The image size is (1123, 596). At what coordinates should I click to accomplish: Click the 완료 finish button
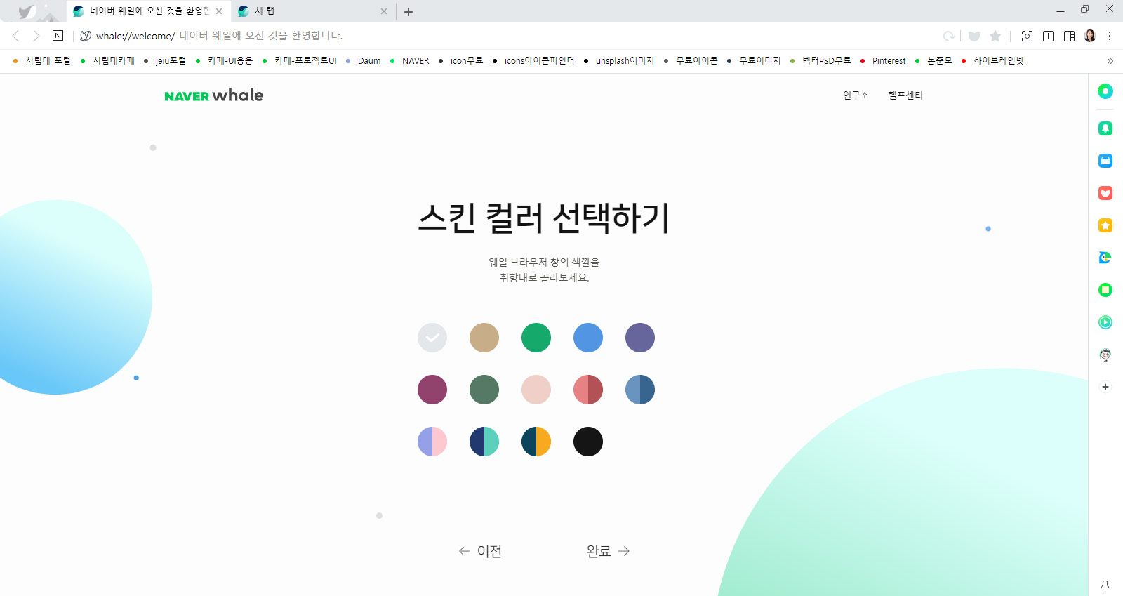(608, 551)
